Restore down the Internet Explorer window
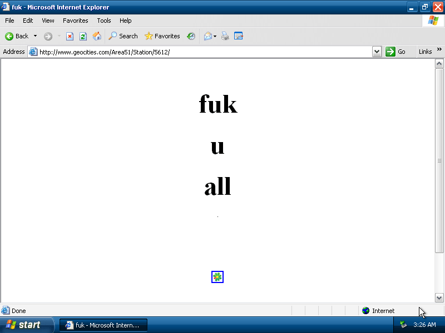This screenshot has height=333, width=445. [425, 7]
